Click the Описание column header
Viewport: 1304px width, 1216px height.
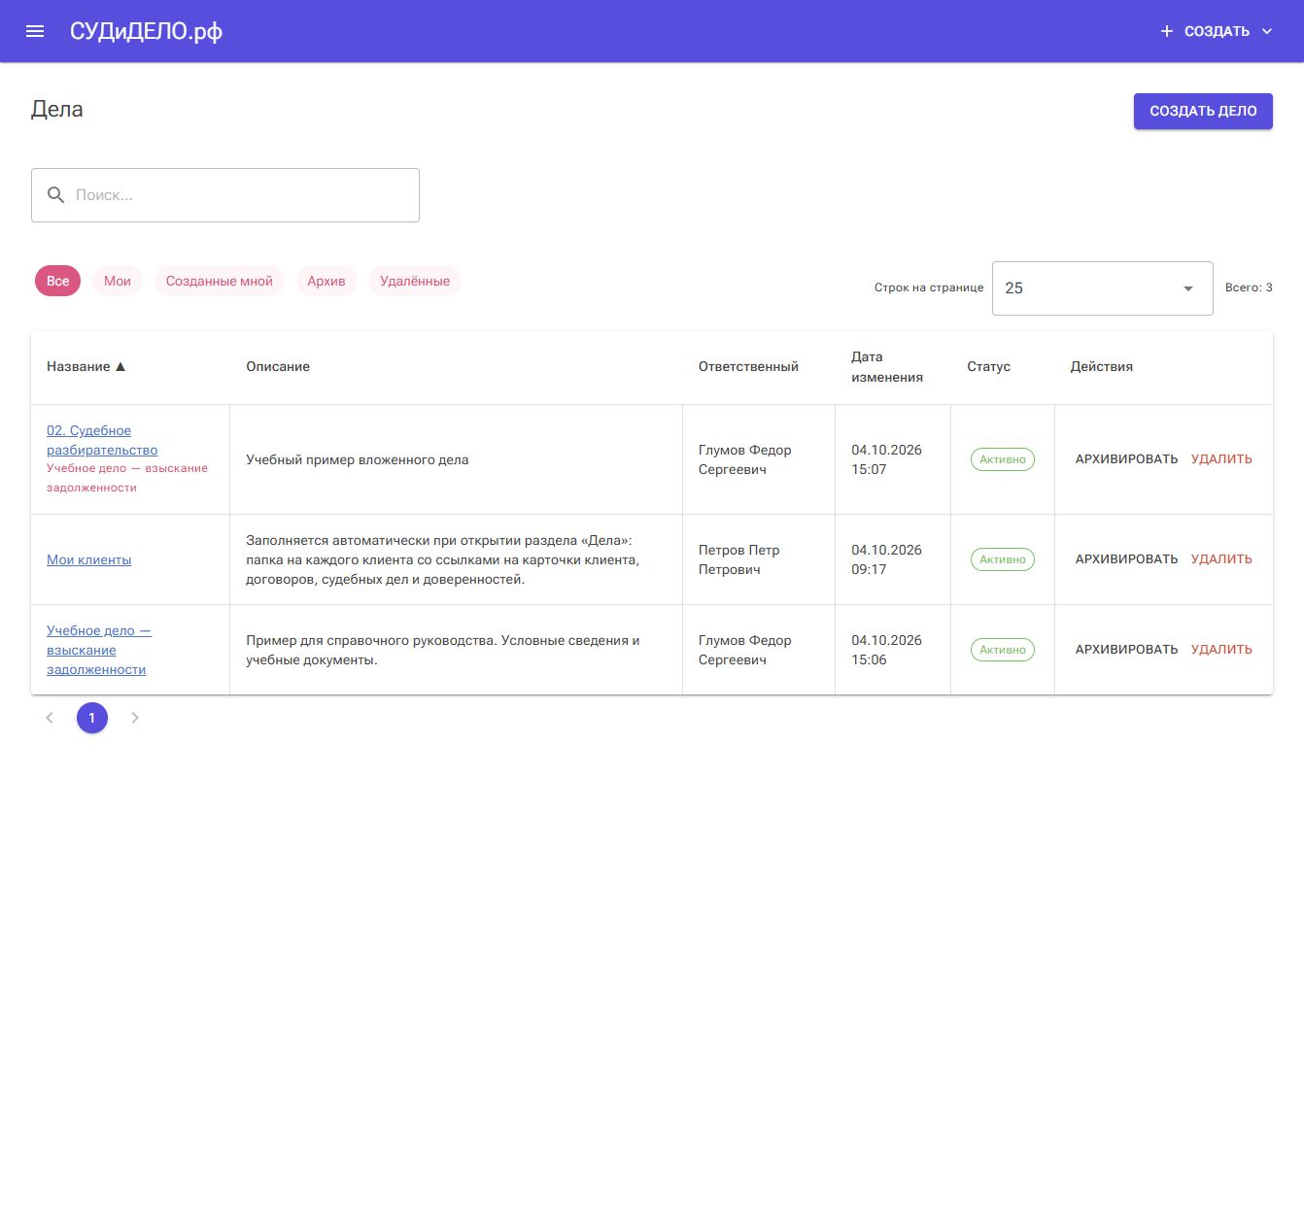278,367
